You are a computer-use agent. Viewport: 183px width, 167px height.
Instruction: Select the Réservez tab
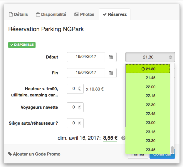pos(115,14)
